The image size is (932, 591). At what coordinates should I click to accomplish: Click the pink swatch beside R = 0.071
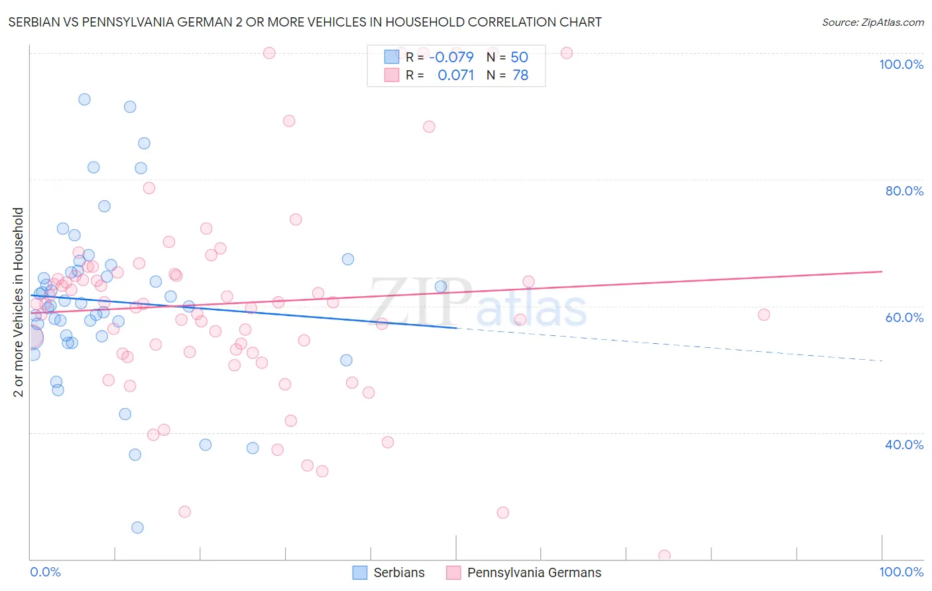[392, 75]
